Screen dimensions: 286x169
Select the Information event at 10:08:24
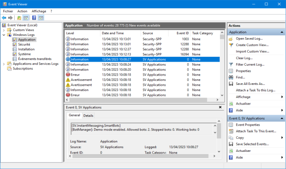(142, 64)
